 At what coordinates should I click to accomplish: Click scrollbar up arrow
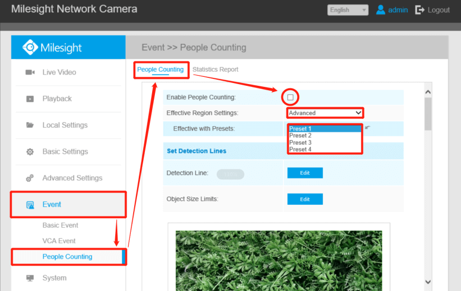pos(428,92)
